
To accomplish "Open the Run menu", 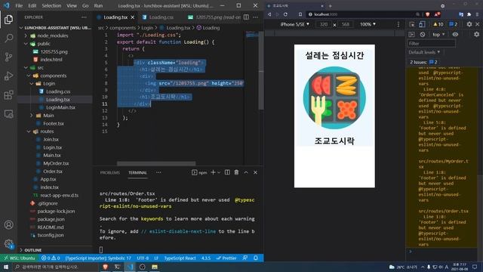I will pos(98,5).
